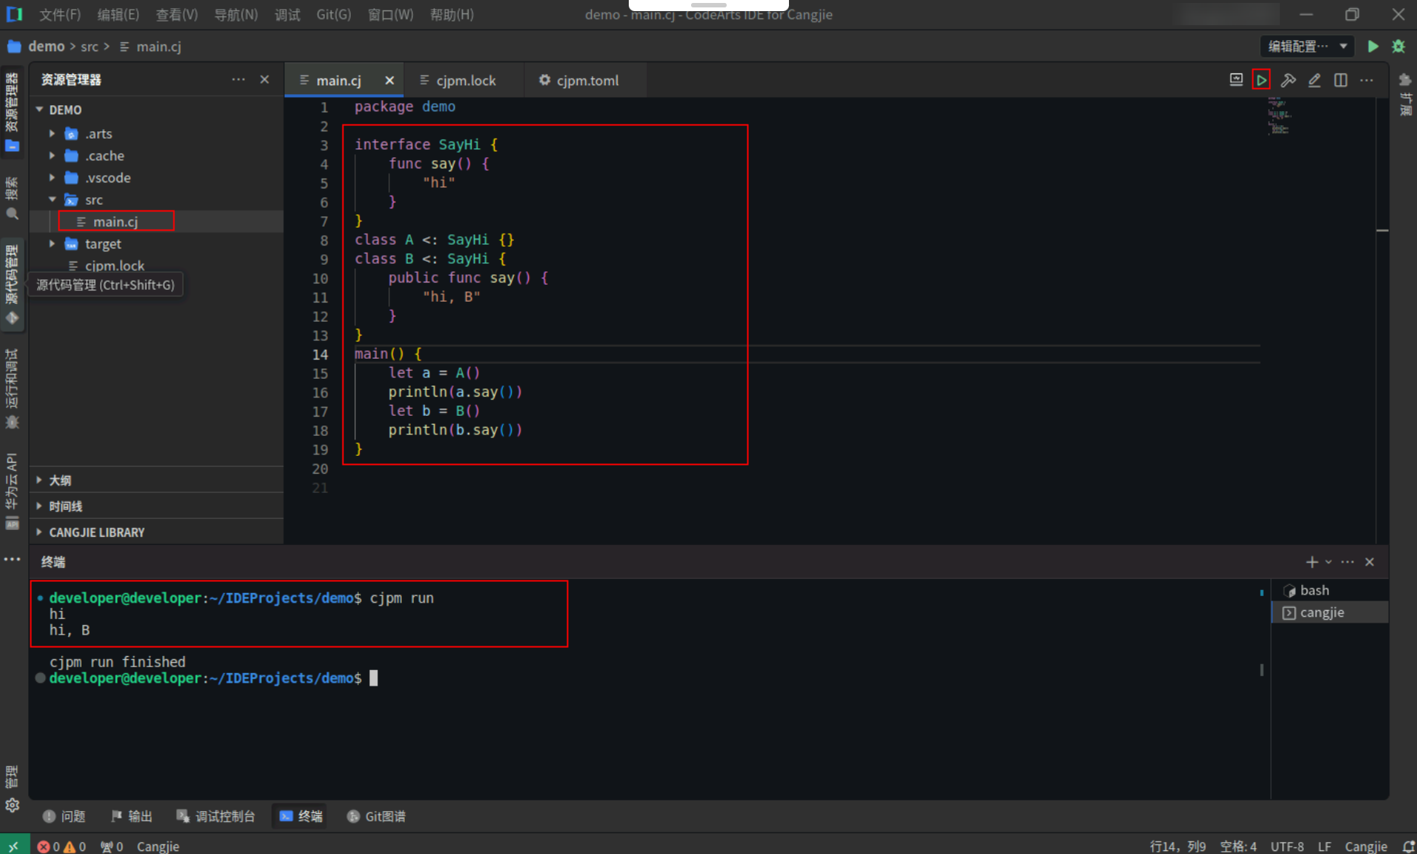
Task: Open terminal panel more actions
Action: [1347, 562]
